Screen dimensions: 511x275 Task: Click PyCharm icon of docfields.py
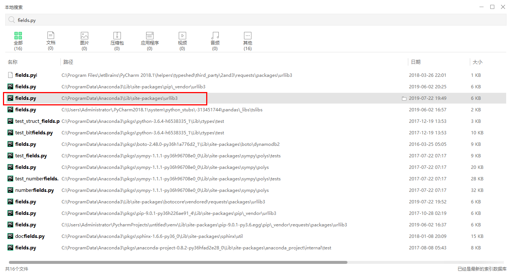(x=10, y=236)
